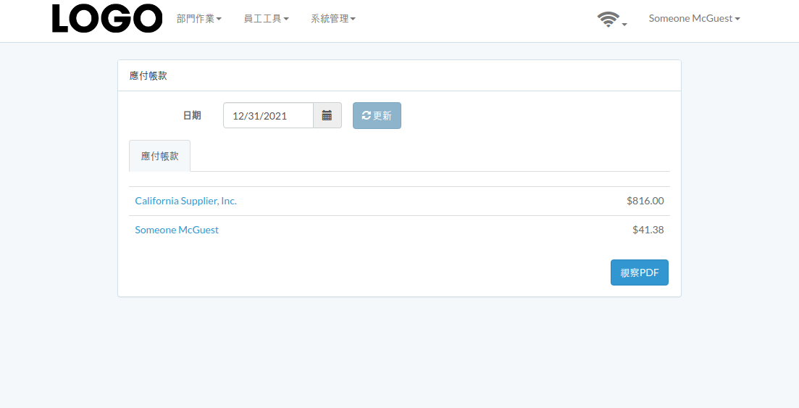Viewport: 799px width, 408px height.
Task: Click the 應付帳款 panel heading
Action: [x=148, y=75]
